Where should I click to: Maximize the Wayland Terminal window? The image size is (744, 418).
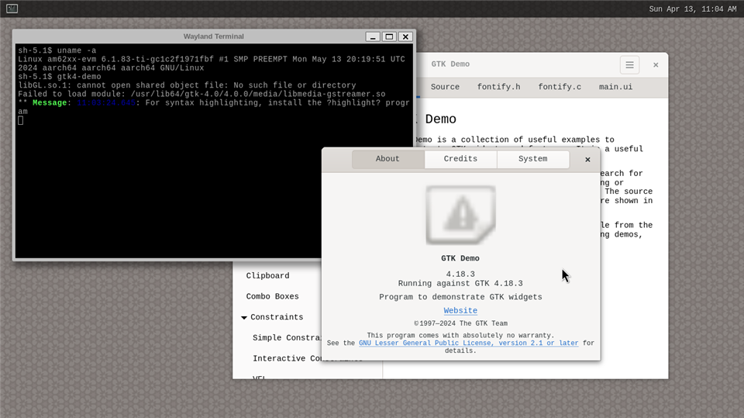tap(389, 36)
